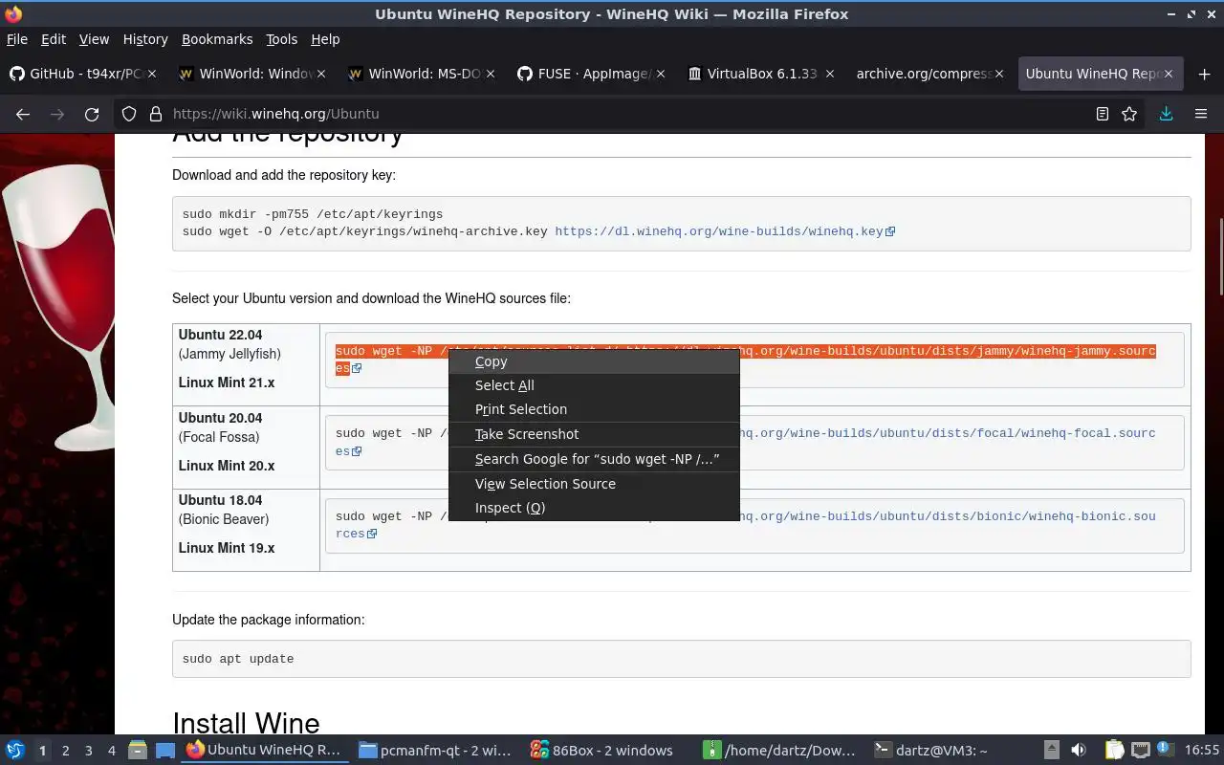Switch to virtual desktop 4
1224x765 pixels.
112,751
